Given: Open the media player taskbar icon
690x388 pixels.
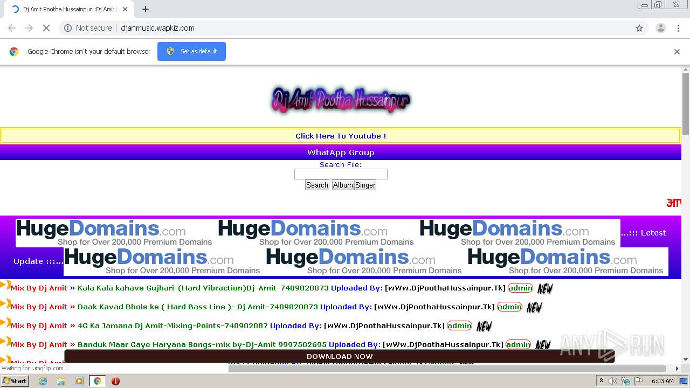Looking at the screenshot, I should coord(79,381).
